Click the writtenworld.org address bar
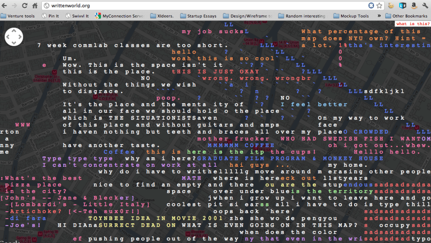Image resolution: width=431 pixels, height=243 pixels. tap(202, 6)
